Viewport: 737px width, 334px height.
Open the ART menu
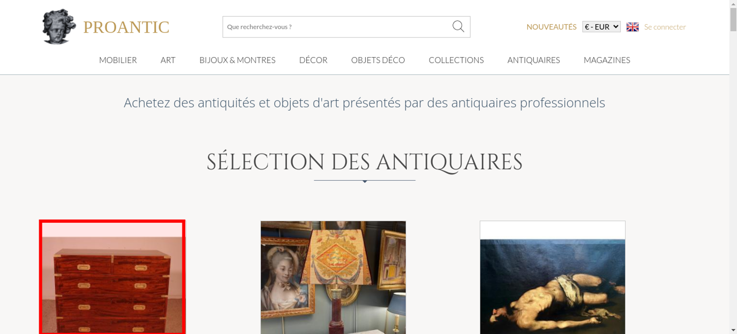coord(168,60)
